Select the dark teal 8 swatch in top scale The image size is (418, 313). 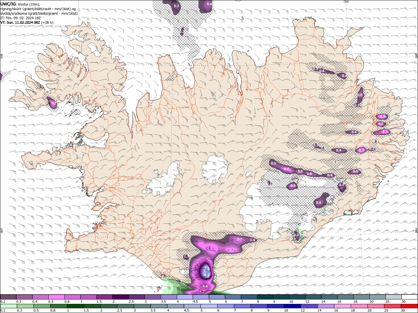point(265,297)
